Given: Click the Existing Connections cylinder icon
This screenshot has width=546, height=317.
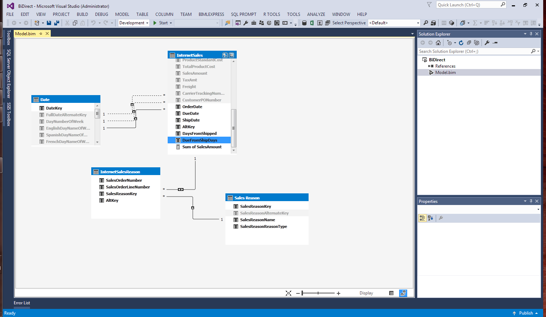Looking at the screenshot, I should coord(304,23).
